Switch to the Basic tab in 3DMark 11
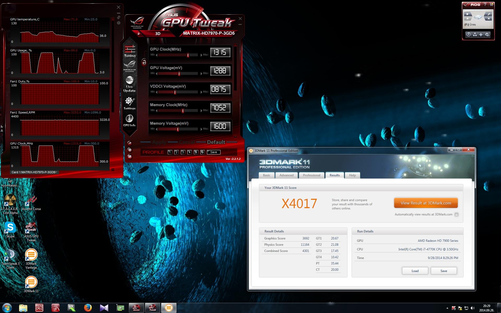 click(267, 175)
